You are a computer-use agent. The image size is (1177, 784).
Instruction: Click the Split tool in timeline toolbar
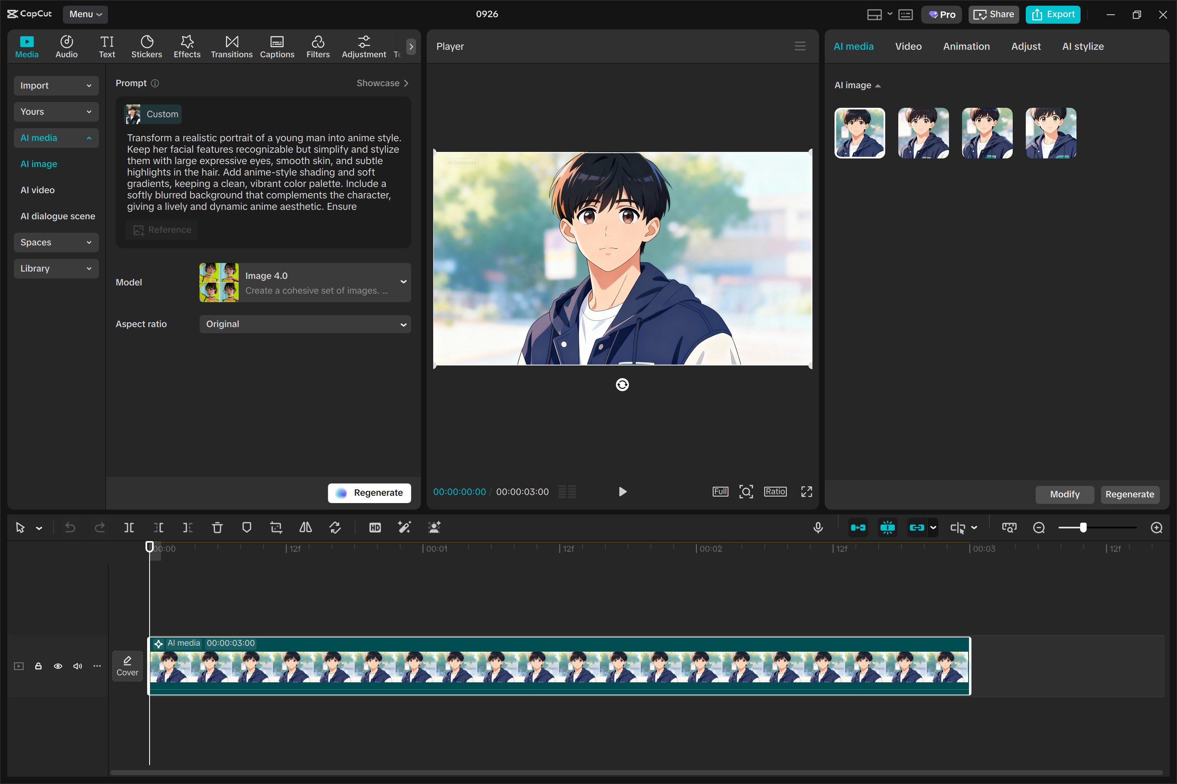pos(129,528)
